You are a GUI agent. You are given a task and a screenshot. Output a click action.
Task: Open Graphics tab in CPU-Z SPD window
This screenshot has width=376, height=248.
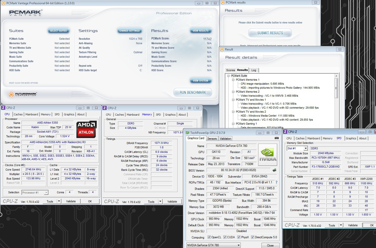351,138
